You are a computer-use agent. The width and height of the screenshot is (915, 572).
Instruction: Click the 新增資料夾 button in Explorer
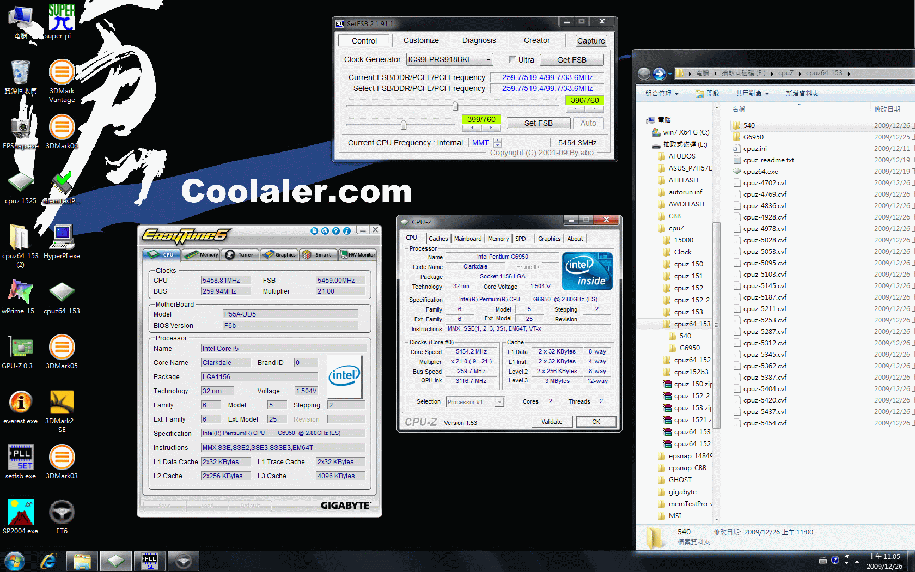coord(802,94)
